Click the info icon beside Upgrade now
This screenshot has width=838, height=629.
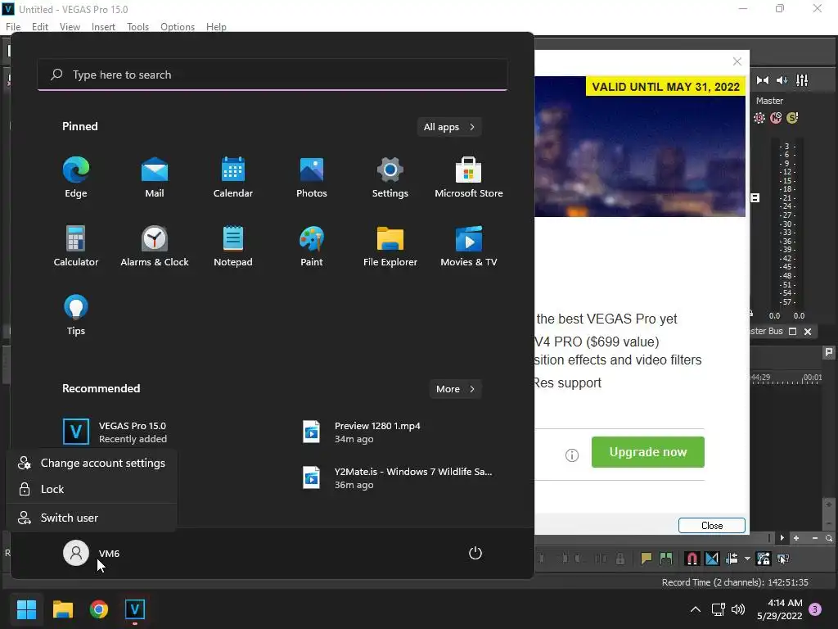(x=572, y=455)
